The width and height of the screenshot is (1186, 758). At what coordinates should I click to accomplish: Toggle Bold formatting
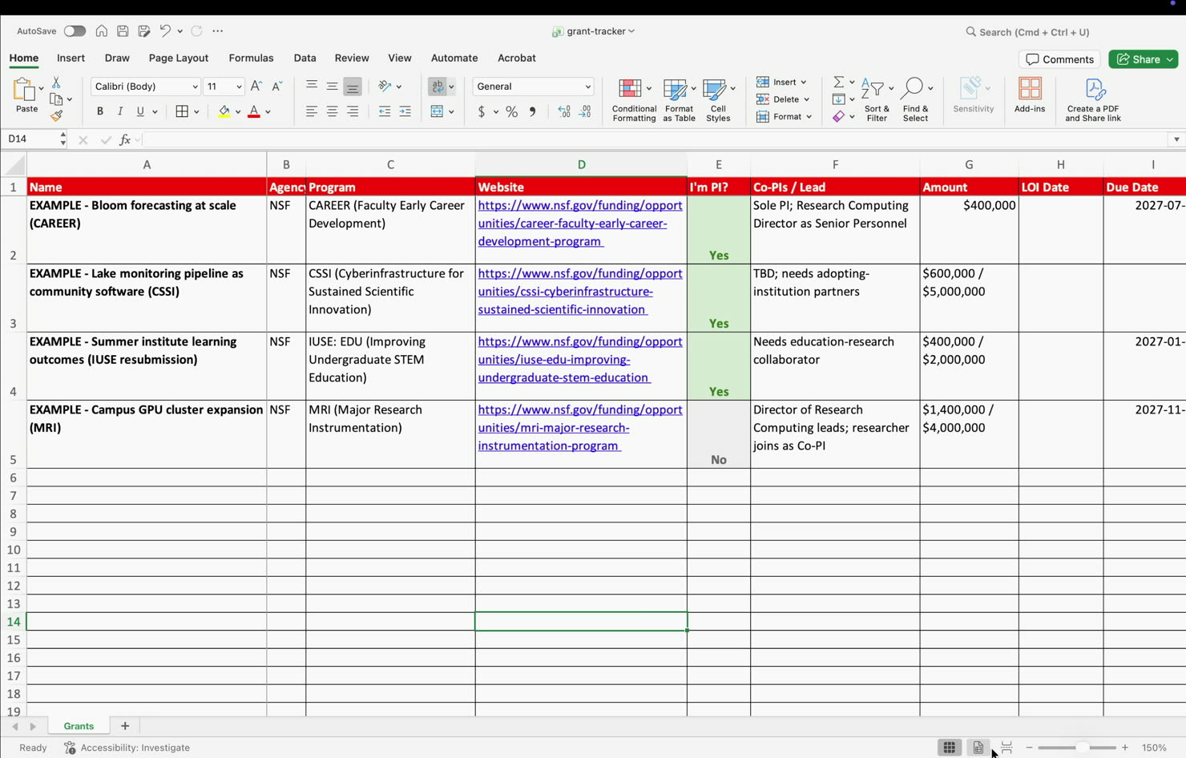(100, 112)
